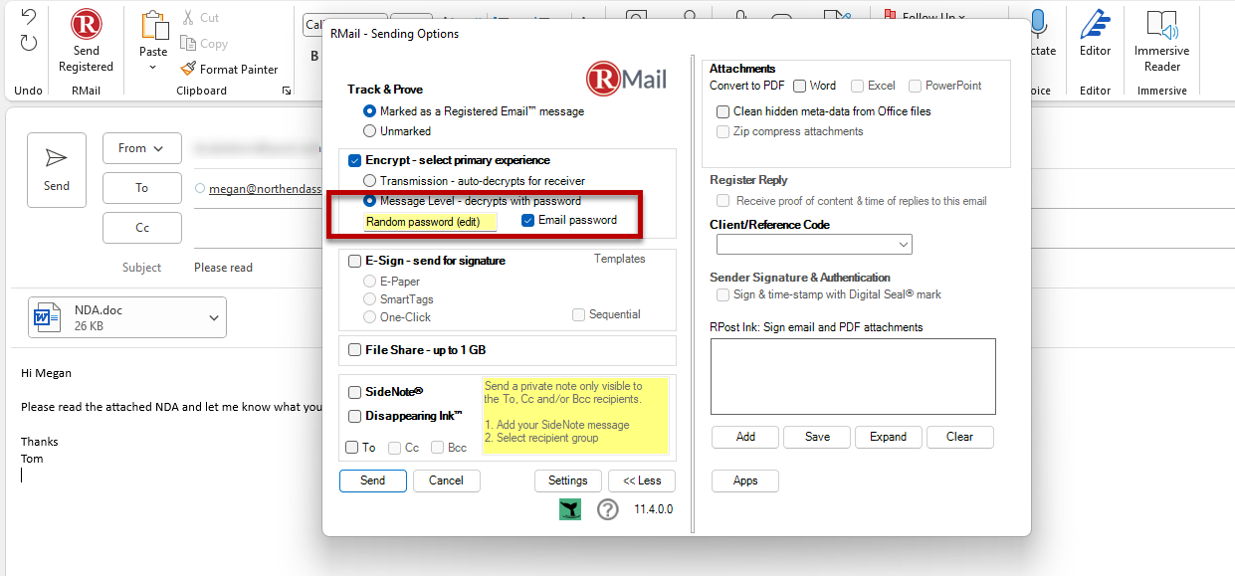This screenshot has width=1235, height=576.
Task: Click the Send Registered RMail icon
Action: (x=87, y=23)
